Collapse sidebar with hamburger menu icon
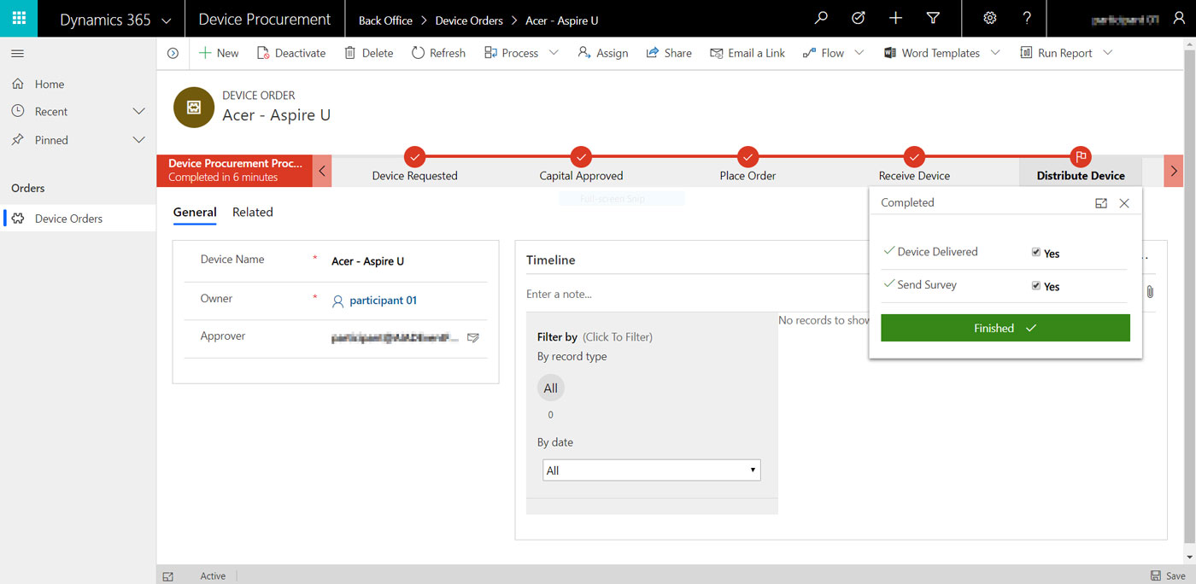The height and width of the screenshot is (584, 1196). coord(17,54)
